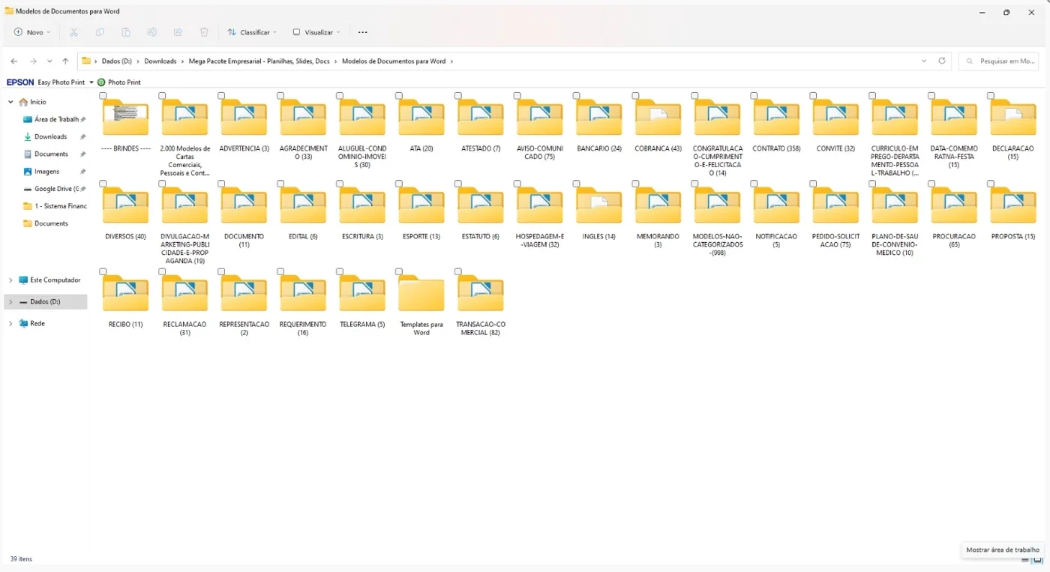Open the CONTRATO (358) folder icon
Viewport: 1050px width, 572px height.
pyautogui.click(x=776, y=118)
